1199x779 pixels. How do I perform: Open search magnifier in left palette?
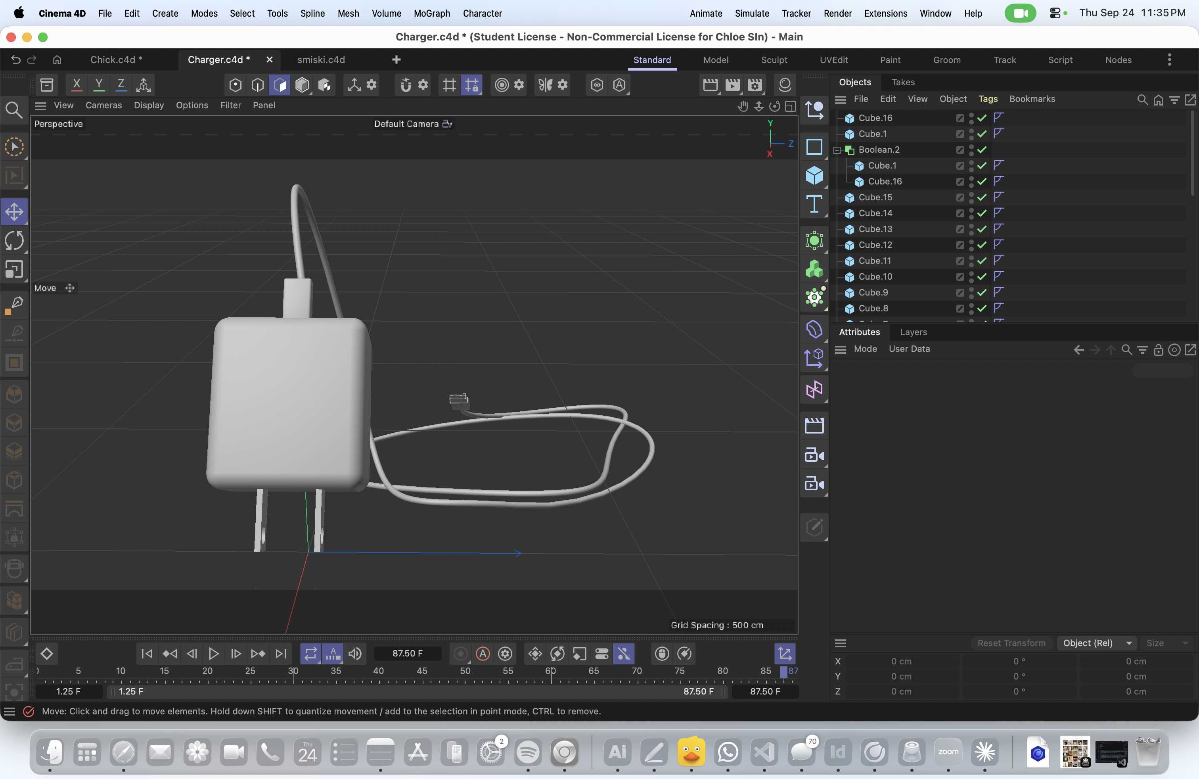[x=13, y=110]
